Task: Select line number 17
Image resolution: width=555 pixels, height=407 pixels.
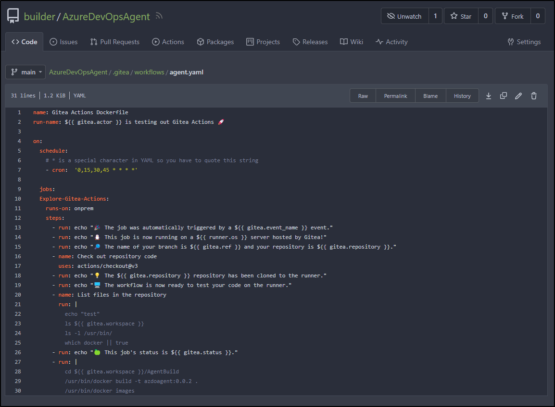Action: click(18, 266)
